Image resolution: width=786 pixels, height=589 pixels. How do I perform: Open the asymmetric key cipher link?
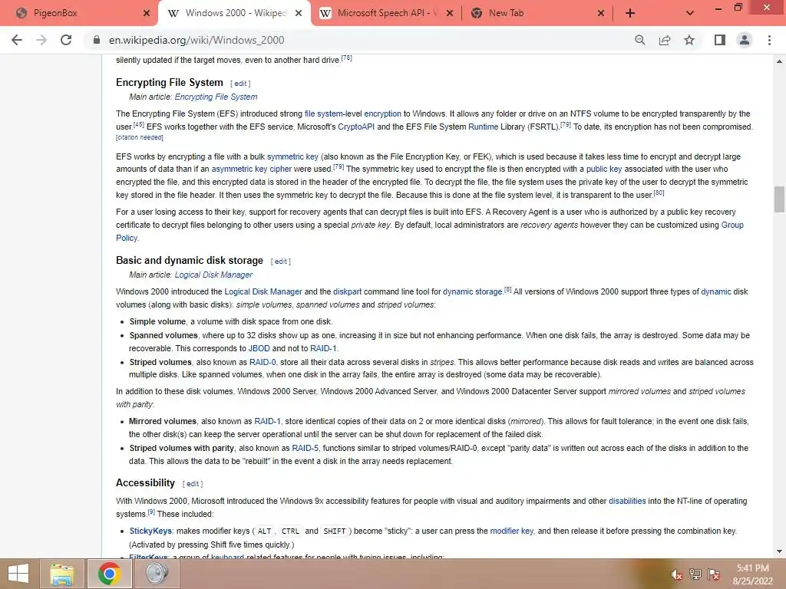point(252,169)
